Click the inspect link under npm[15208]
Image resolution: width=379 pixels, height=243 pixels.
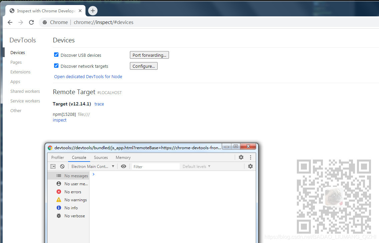(x=59, y=120)
